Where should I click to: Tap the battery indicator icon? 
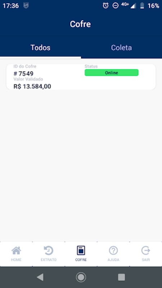click(142, 6)
